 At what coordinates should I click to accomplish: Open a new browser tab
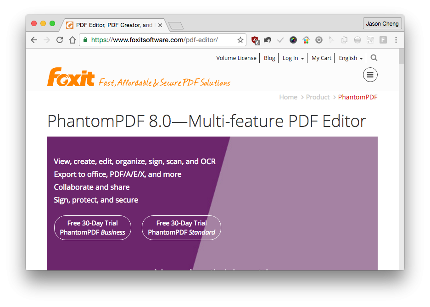[x=176, y=26]
